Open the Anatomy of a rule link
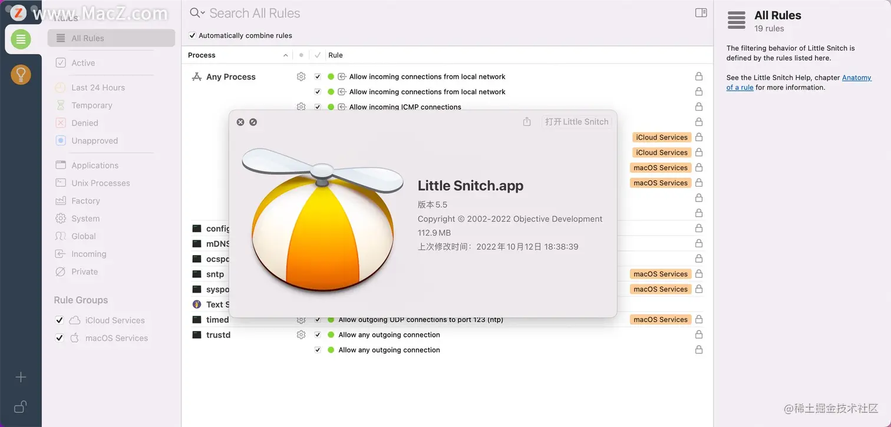This screenshot has width=891, height=427. click(x=798, y=82)
